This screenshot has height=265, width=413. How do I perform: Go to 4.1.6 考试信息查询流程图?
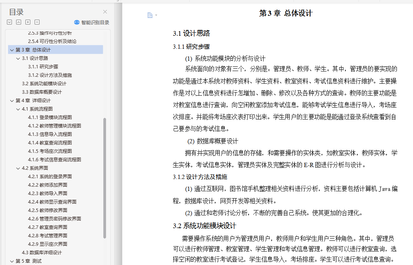(55, 159)
